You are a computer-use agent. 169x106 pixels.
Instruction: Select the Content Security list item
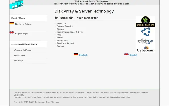tap(65, 26)
